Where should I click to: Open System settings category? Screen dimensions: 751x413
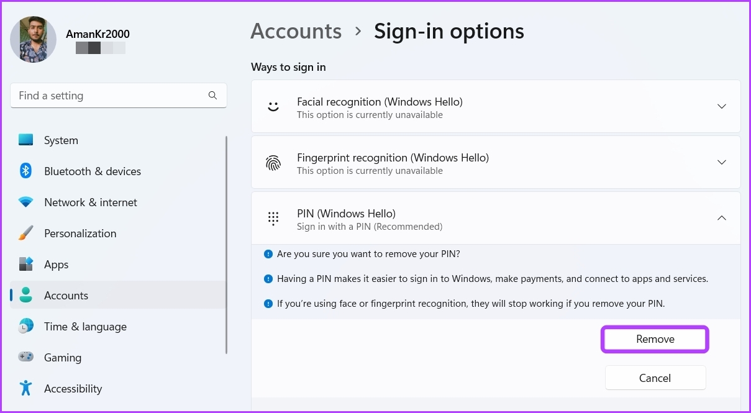point(118,140)
